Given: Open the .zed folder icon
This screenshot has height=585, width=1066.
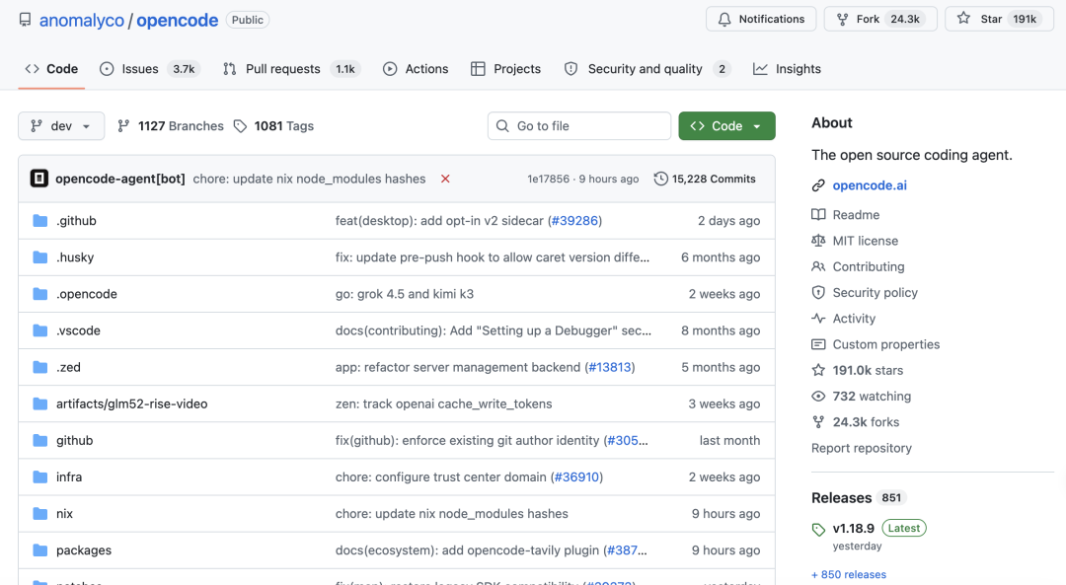Looking at the screenshot, I should click(40, 368).
